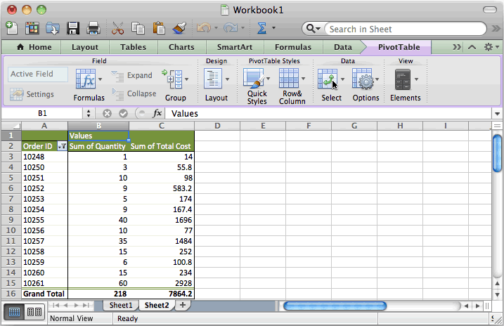The height and width of the screenshot is (326, 504).
Task: Open the Home ribbon tab
Action: [x=34, y=47]
